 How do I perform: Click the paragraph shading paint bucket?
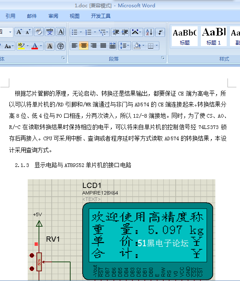pos(137,46)
